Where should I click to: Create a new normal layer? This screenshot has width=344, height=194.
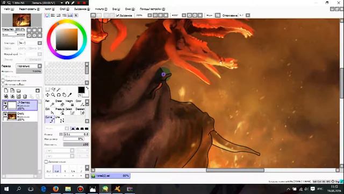coord(6,91)
